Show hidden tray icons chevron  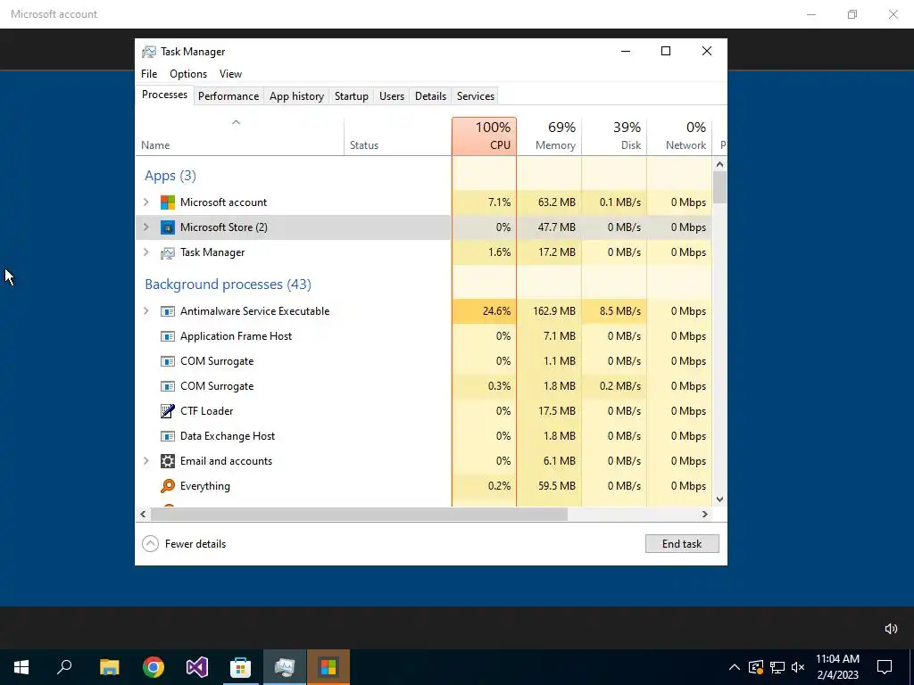[735, 667]
